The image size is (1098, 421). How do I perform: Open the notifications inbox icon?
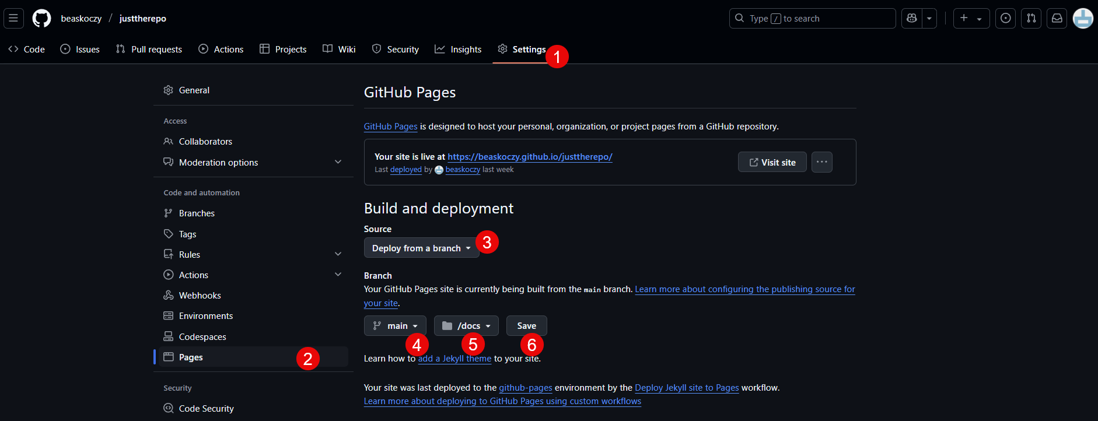(1057, 19)
